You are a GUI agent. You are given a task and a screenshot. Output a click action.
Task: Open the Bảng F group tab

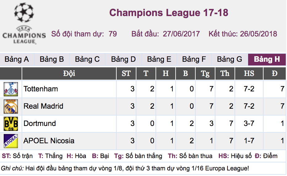coord(194,59)
